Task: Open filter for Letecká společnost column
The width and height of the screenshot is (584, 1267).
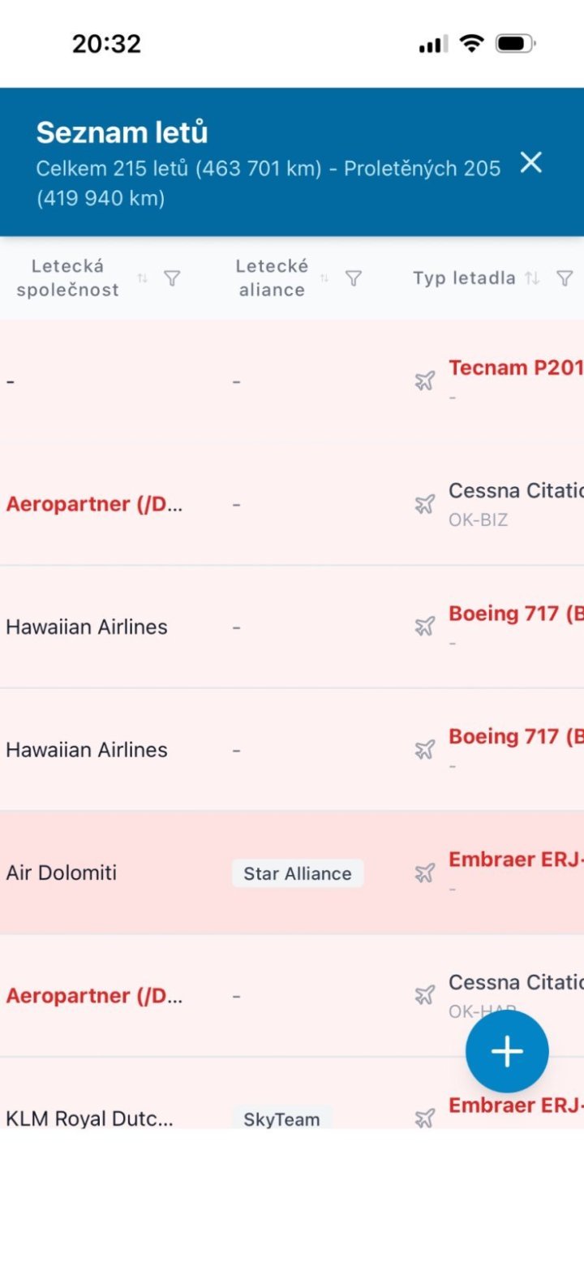Action: click(x=172, y=278)
